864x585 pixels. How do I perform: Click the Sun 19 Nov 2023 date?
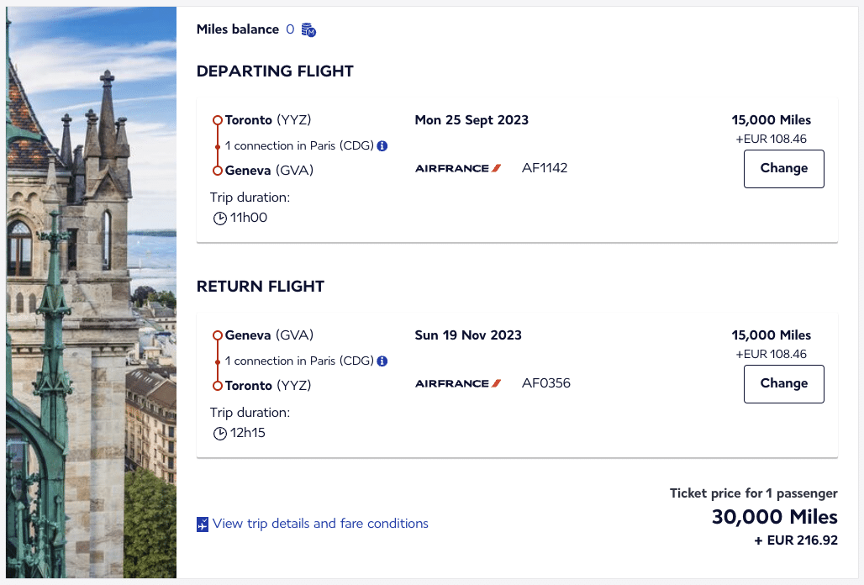pyautogui.click(x=468, y=335)
